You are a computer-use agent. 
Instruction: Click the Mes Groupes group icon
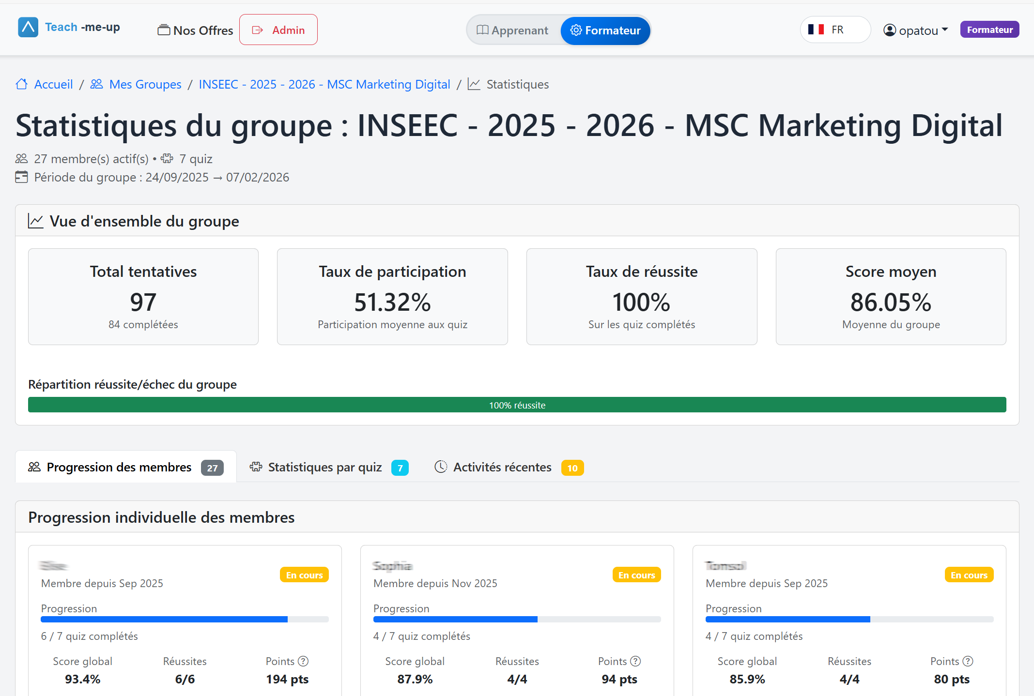(96, 84)
